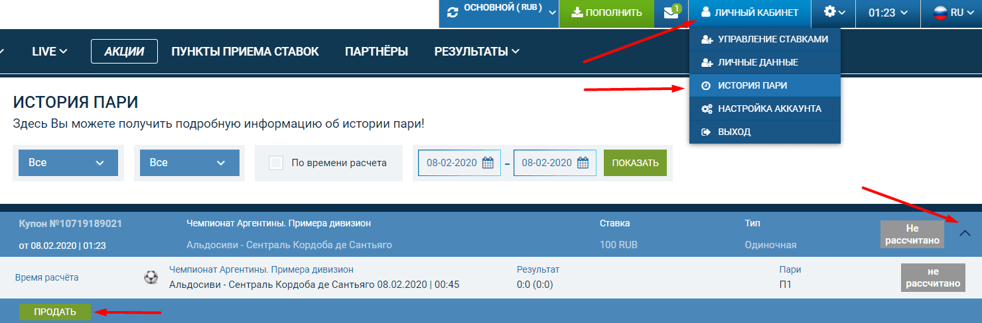Open the АКЦИИ navigation item
Viewport: 982px width, 323px height.
pyautogui.click(x=124, y=51)
